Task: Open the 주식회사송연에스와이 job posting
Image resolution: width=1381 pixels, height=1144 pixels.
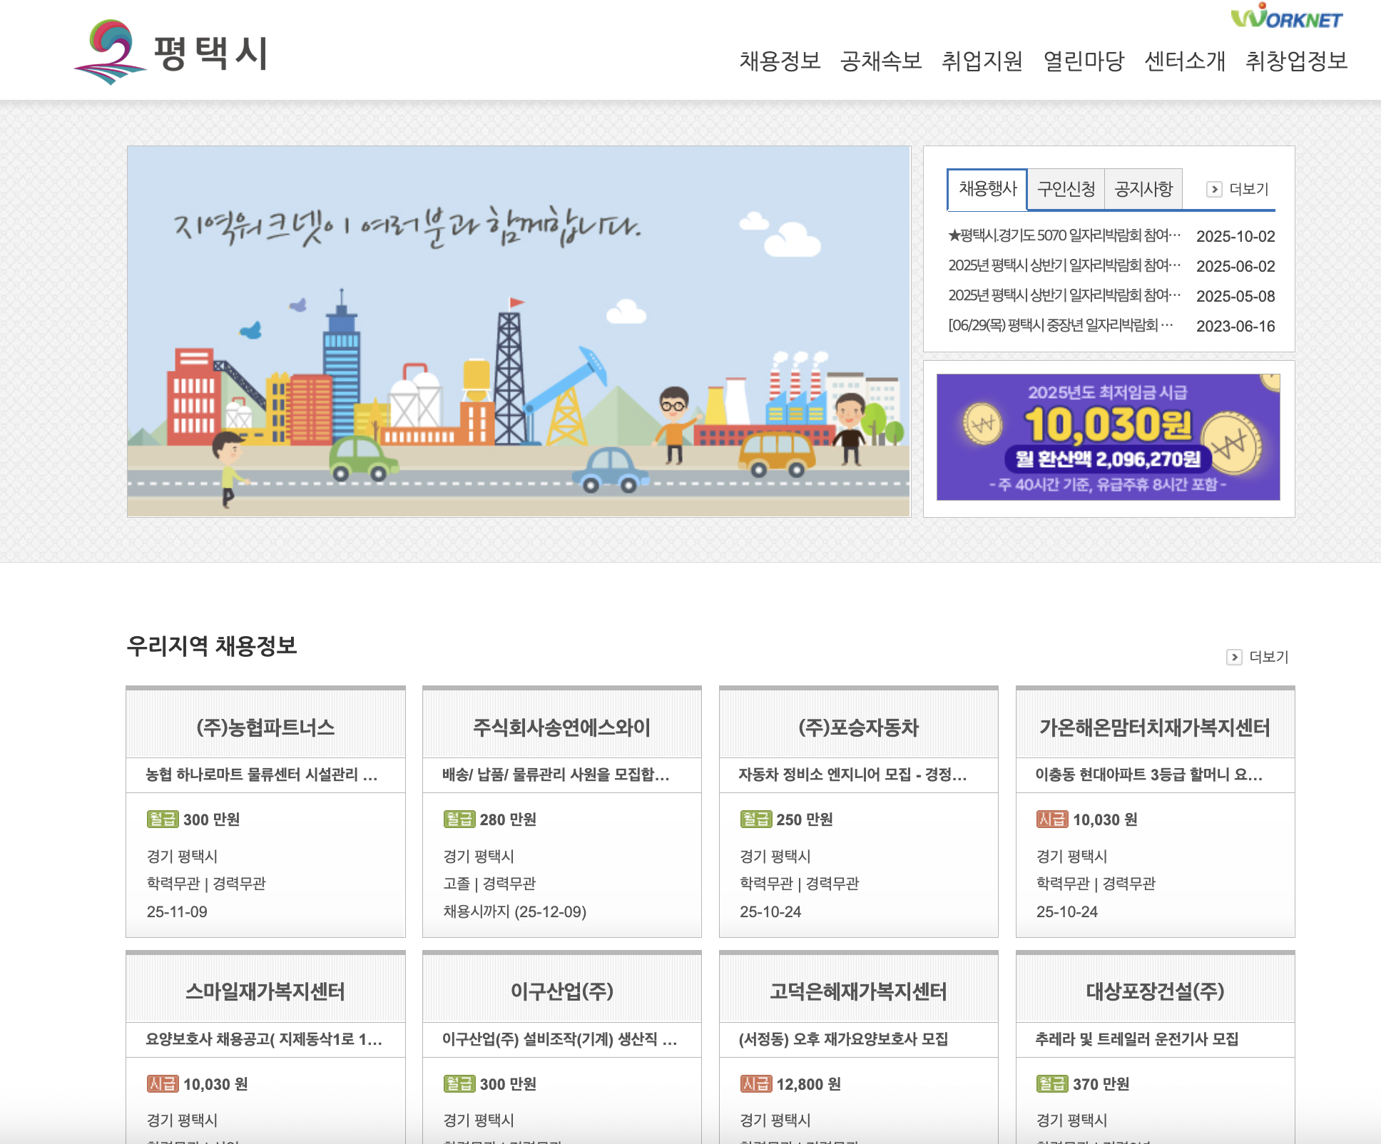Action: [x=562, y=728]
